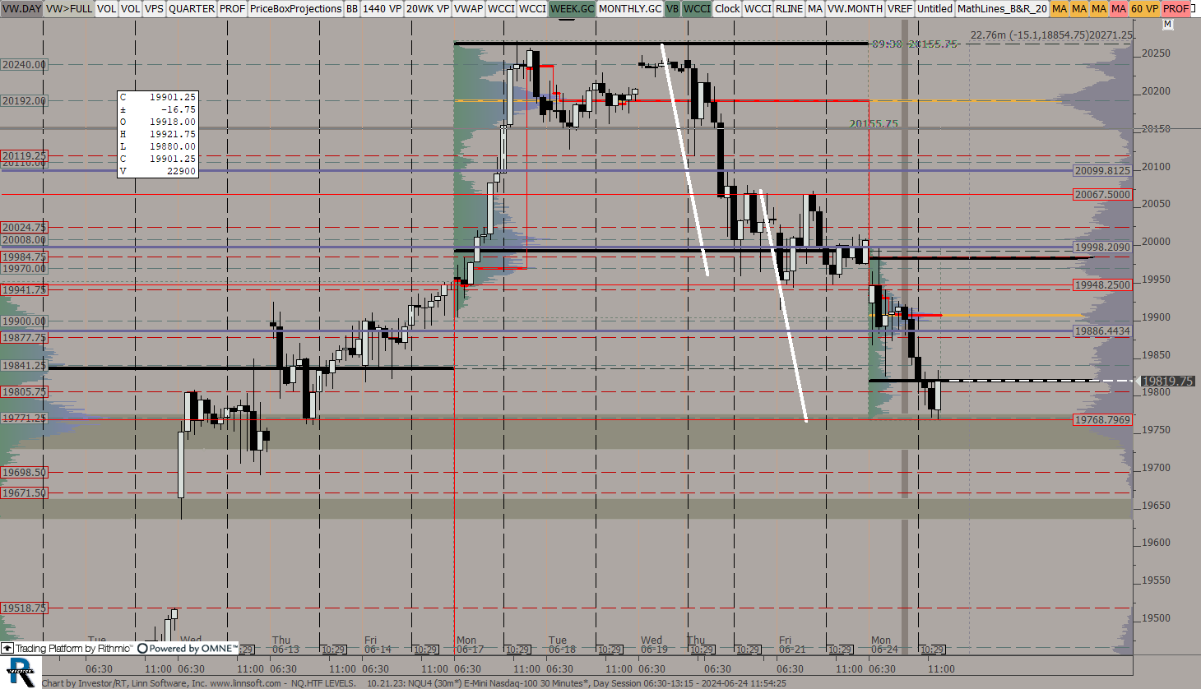Toggle the RLINE button
Screen dimensions: 1201x689
click(x=789, y=8)
